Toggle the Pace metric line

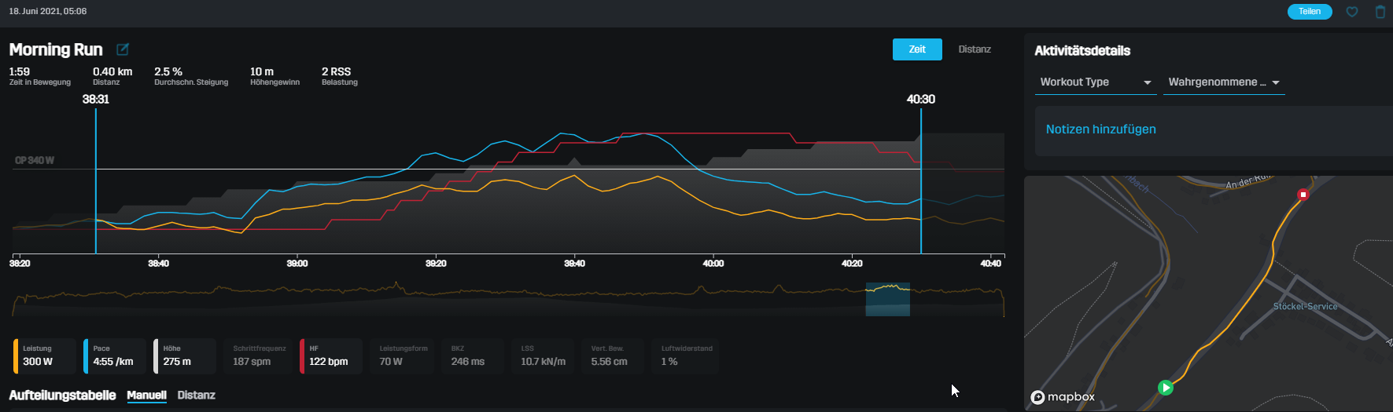(x=115, y=355)
